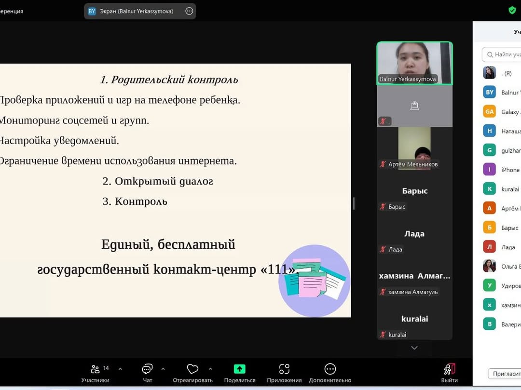Click the panel resize handle beside the slide
Image resolution: width=521 pixels, height=390 pixels.
click(x=354, y=203)
